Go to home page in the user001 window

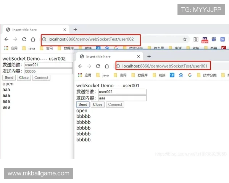click(x=107, y=66)
